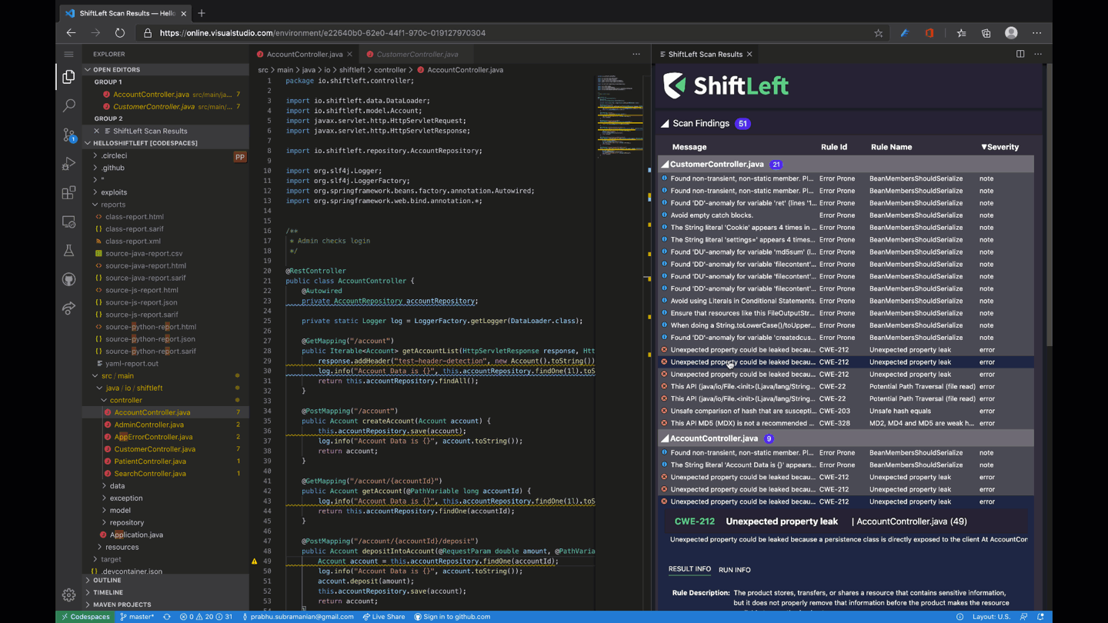Screen dimensions: 1108x623
Task: Open the Extensions view
Action: [x=68, y=193]
